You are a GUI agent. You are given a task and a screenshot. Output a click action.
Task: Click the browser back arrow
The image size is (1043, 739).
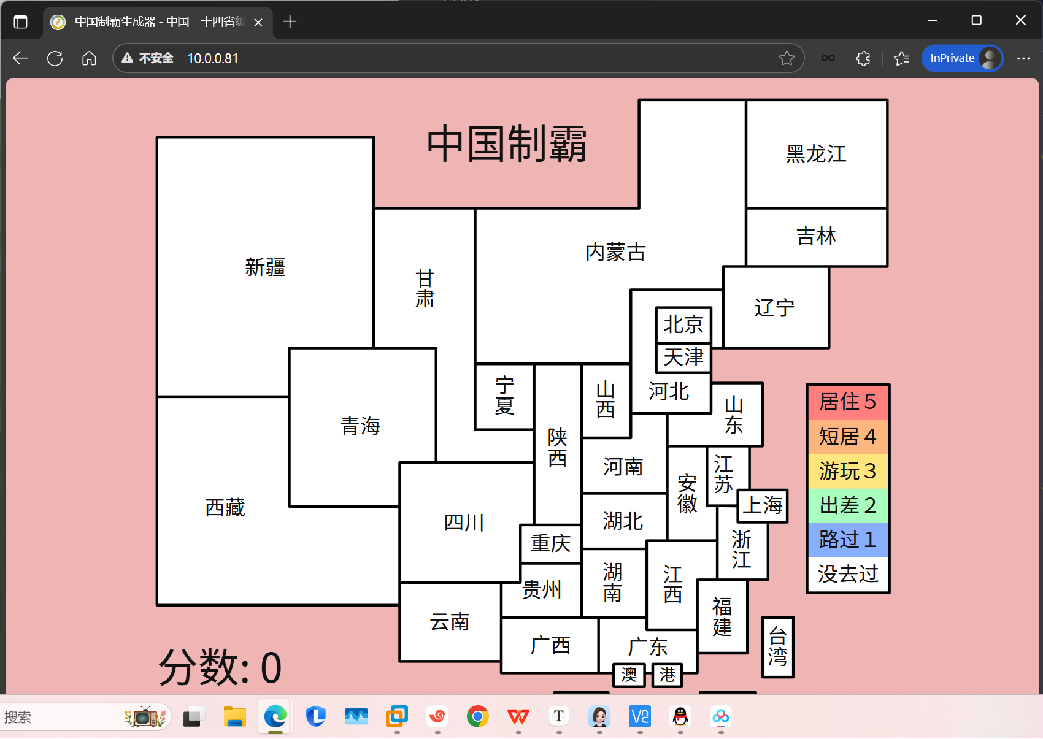tap(21, 58)
